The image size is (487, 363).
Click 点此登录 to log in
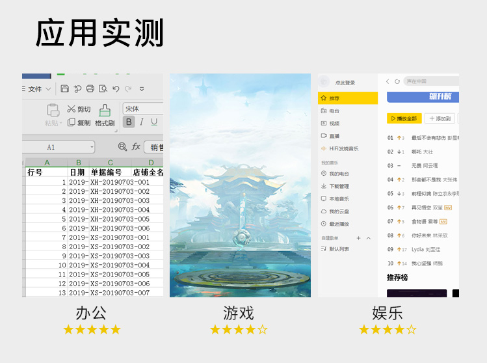(x=345, y=83)
